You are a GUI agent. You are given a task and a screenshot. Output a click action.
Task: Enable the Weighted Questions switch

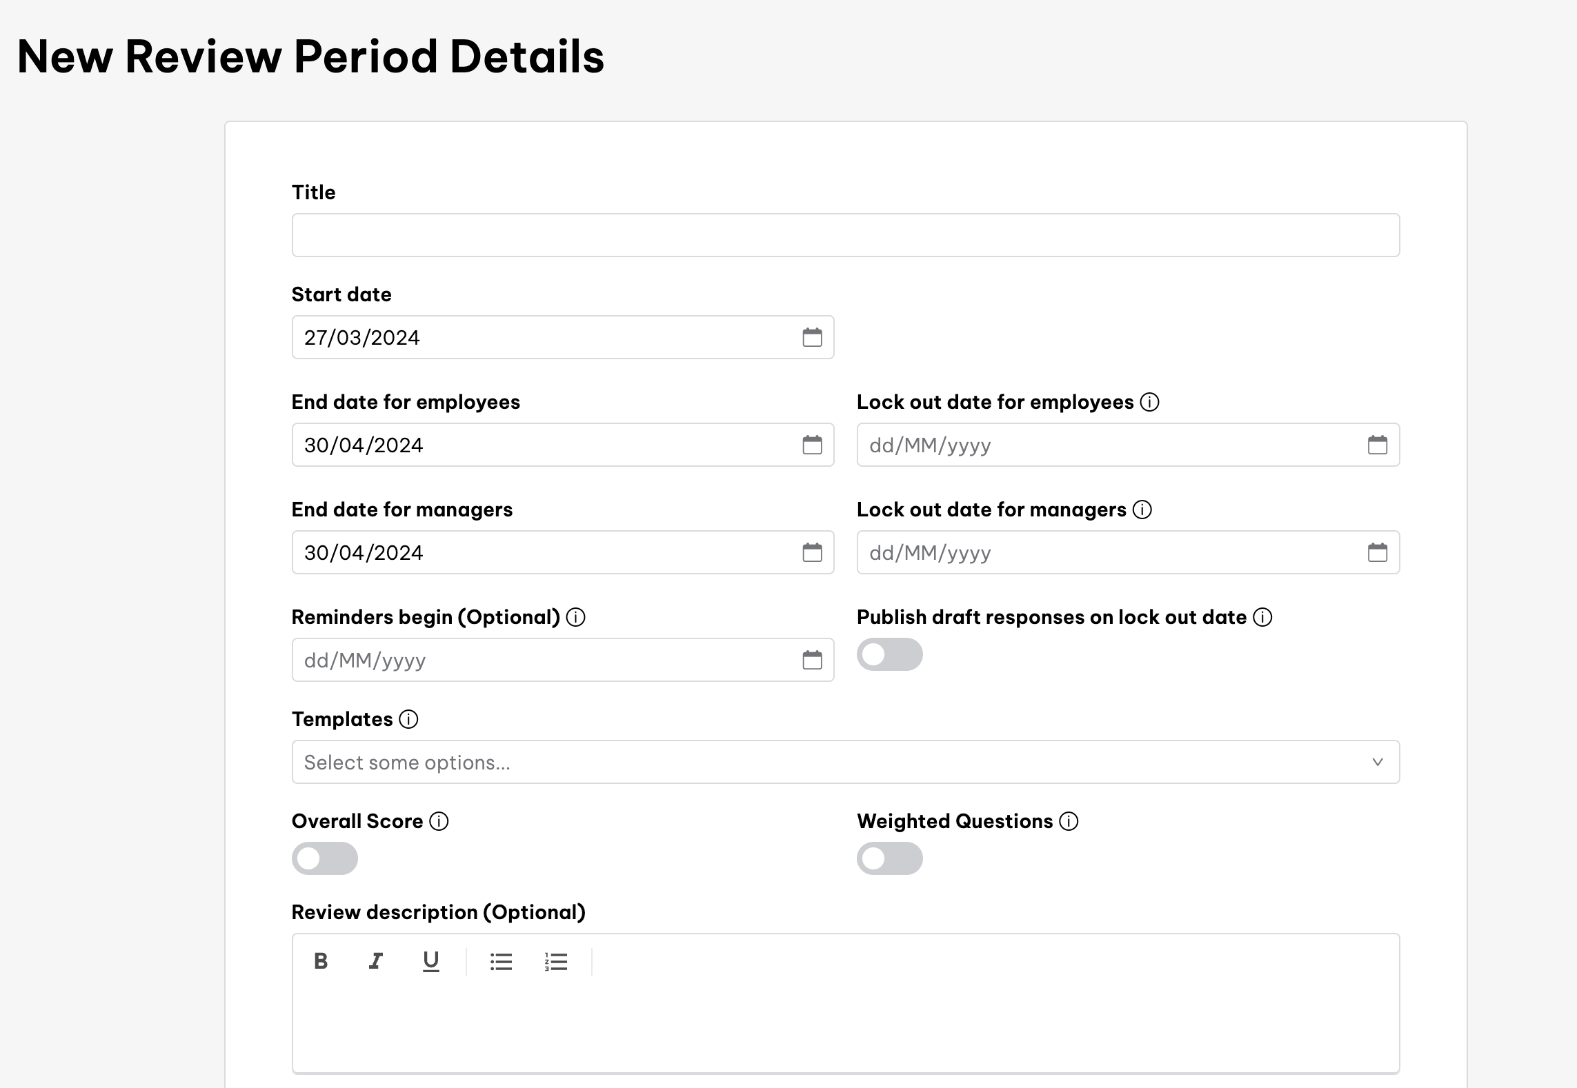(890, 858)
